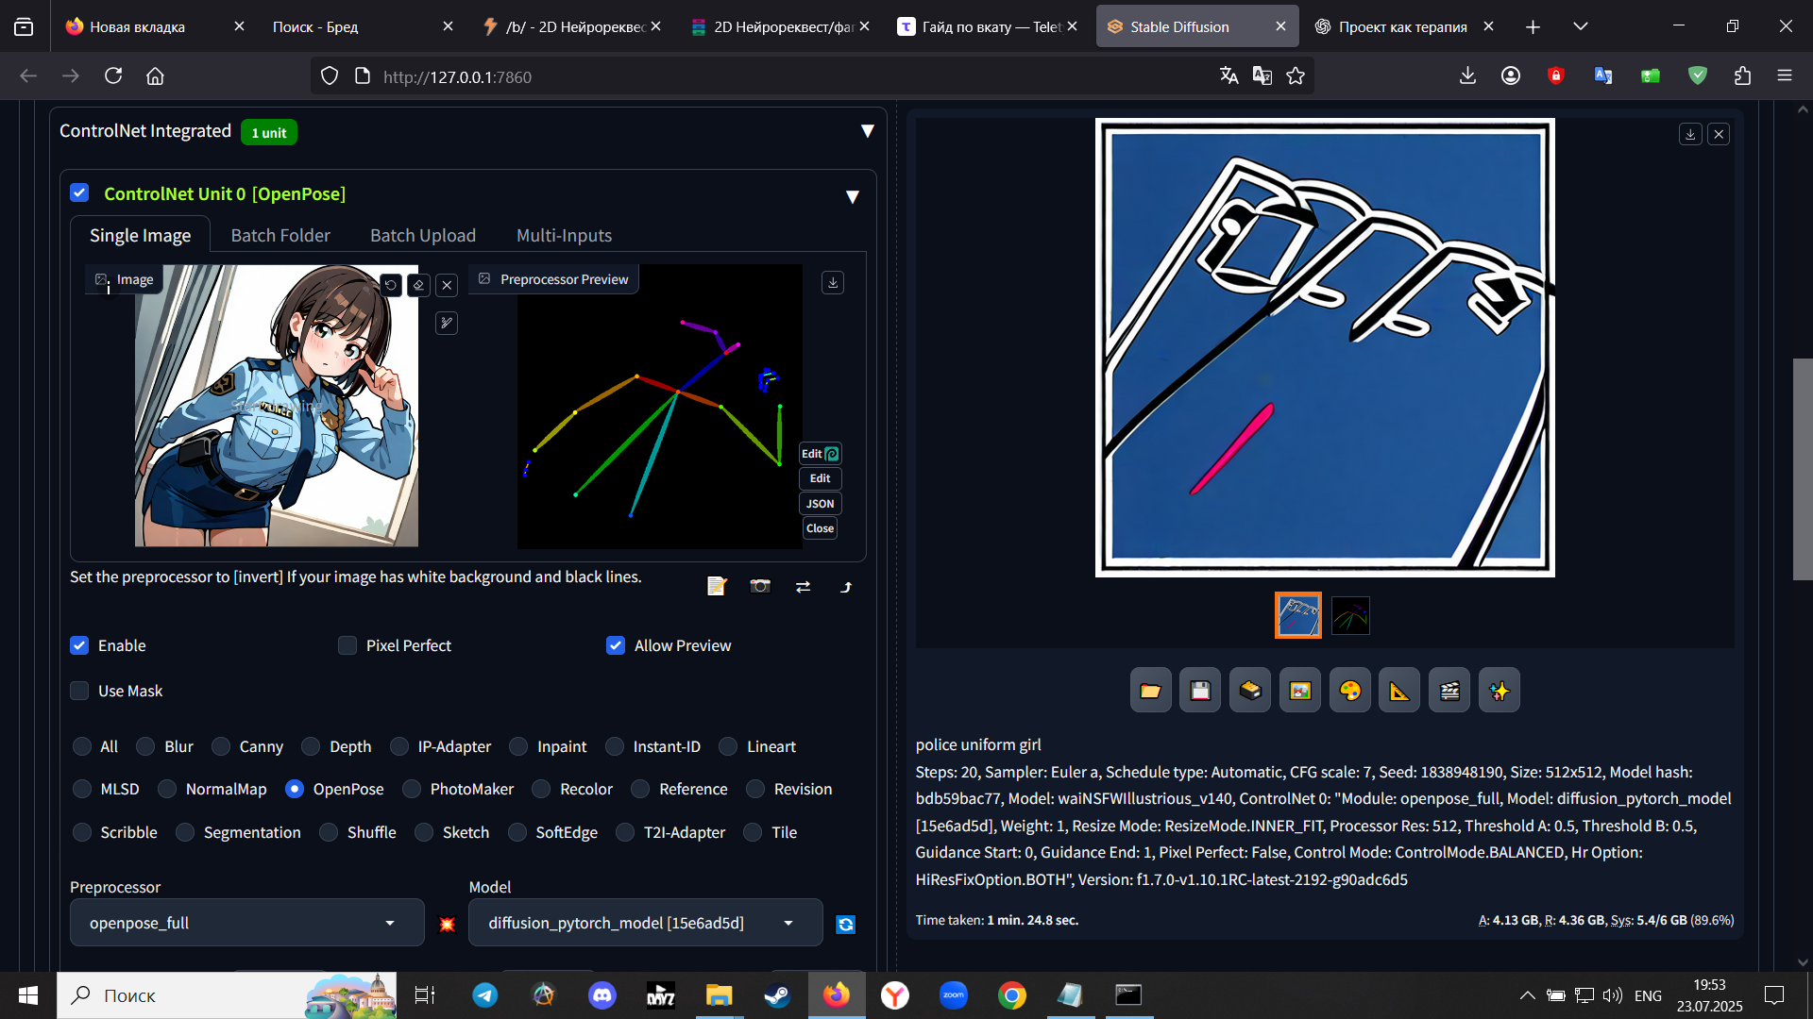This screenshot has width=1813, height=1019.
Task: Send dimensions to Stable Diffusion arrow icon
Action: pyautogui.click(x=846, y=587)
